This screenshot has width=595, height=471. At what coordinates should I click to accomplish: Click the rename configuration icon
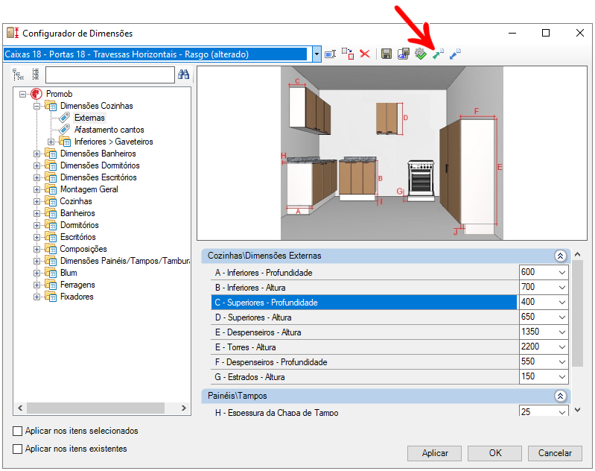330,54
